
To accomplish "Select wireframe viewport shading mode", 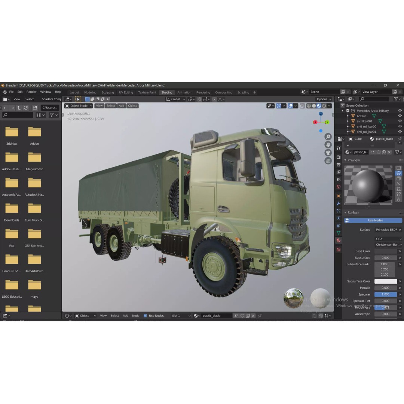I will point(309,105).
